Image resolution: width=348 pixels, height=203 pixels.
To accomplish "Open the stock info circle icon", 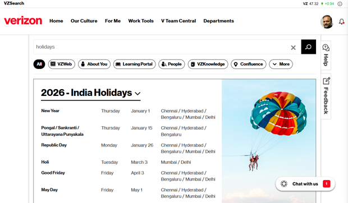I will [x=340, y=4].
